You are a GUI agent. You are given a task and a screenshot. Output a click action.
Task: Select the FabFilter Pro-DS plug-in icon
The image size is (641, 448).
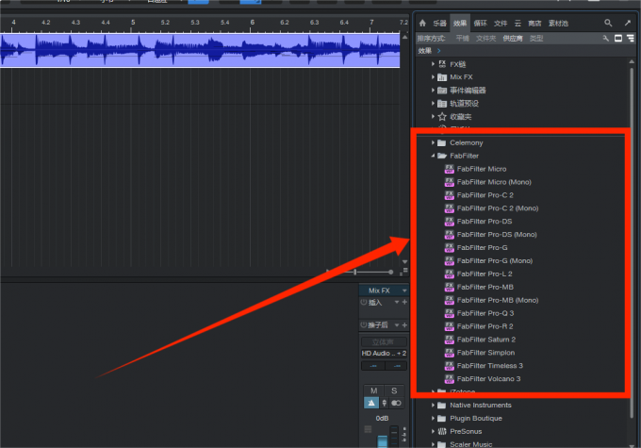[x=450, y=222]
